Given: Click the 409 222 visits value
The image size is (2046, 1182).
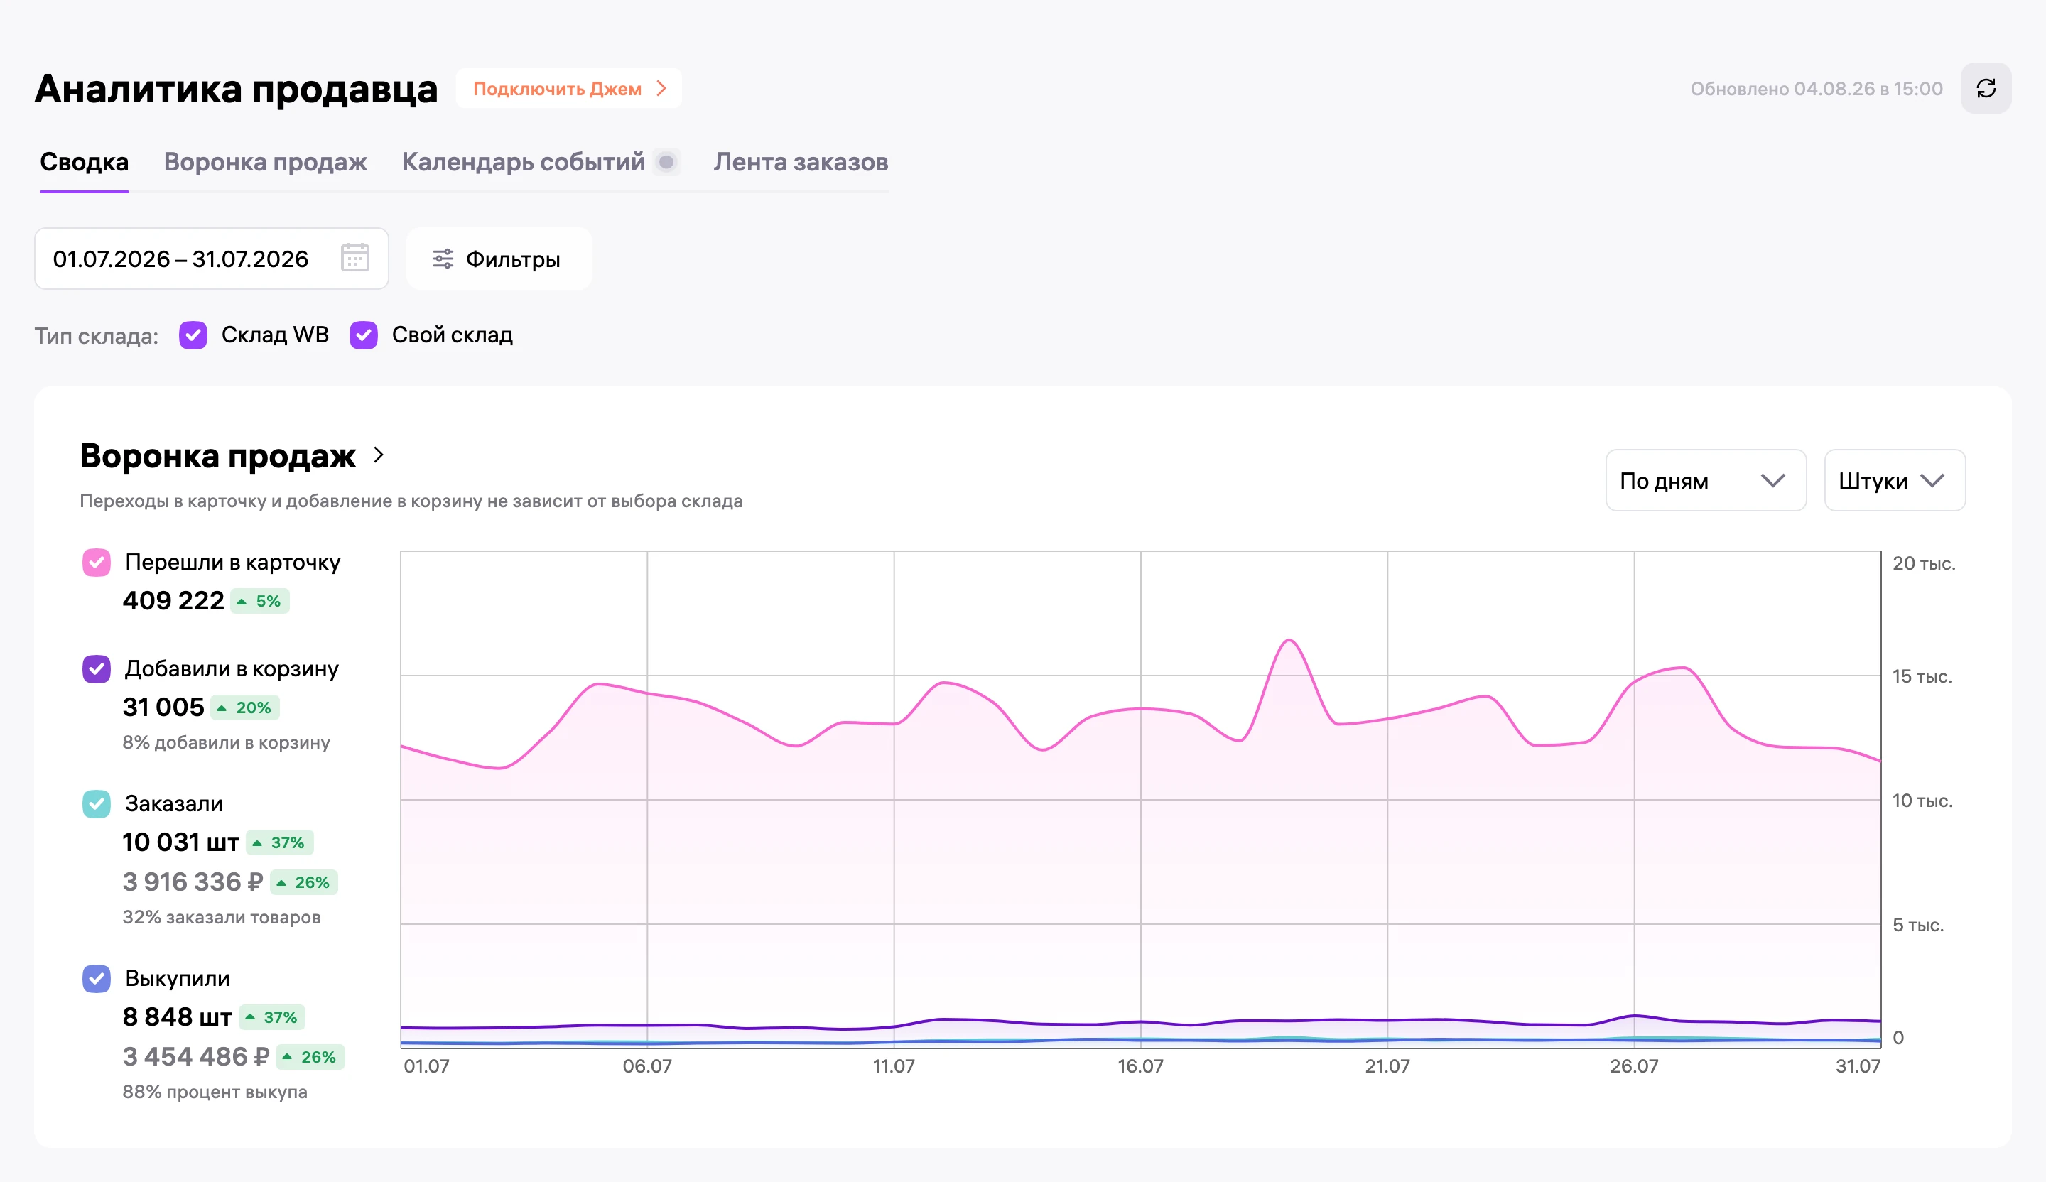Looking at the screenshot, I should (173, 601).
